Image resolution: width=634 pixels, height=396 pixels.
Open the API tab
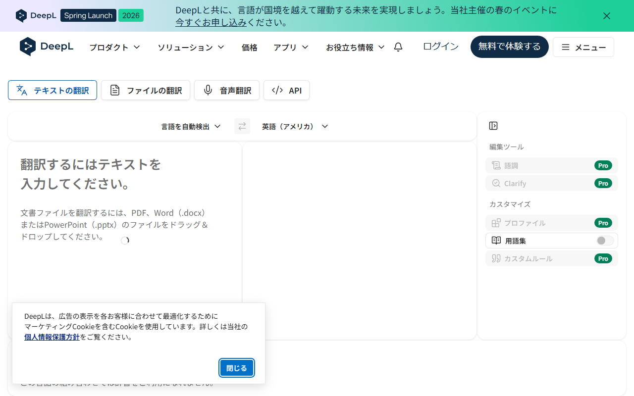(x=286, y=90)
